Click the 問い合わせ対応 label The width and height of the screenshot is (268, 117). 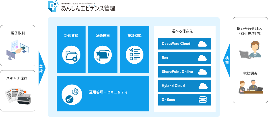coord(249,29)
